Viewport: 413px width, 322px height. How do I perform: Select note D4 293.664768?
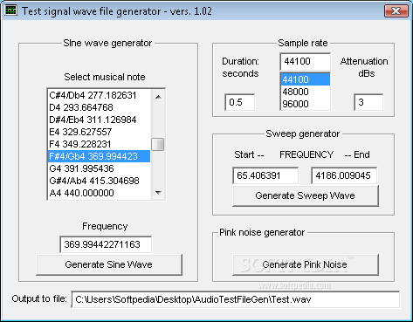99,107
